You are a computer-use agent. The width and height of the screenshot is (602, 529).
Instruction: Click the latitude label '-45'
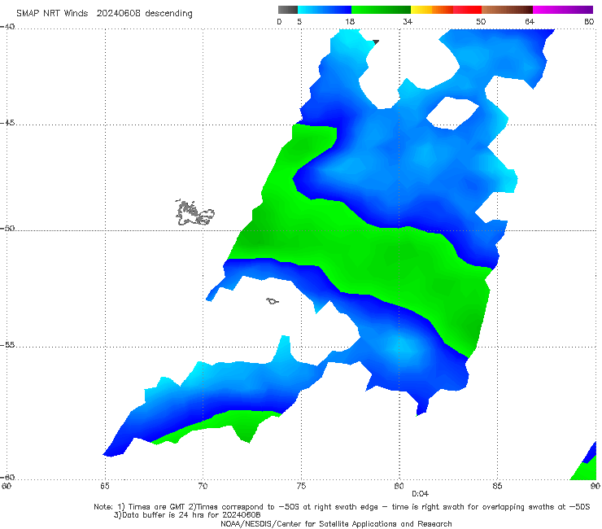tap(7, 123)
